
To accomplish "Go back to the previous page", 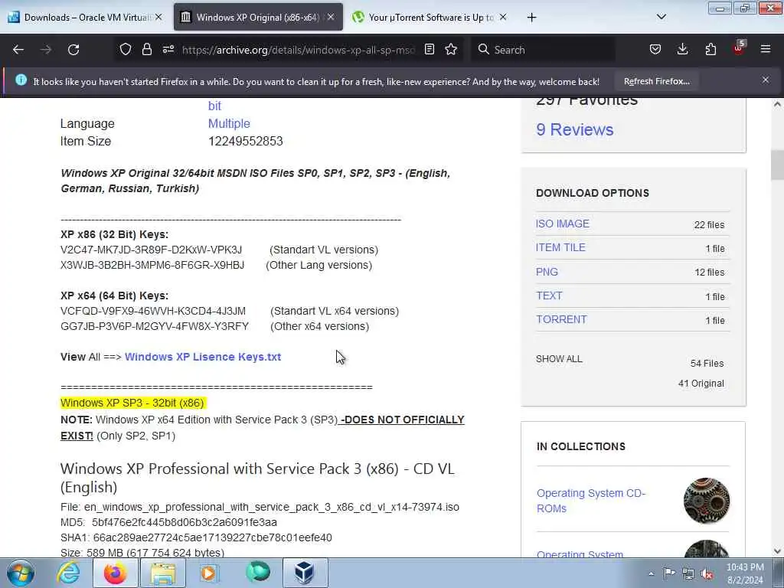I will (x=18, y=50).
